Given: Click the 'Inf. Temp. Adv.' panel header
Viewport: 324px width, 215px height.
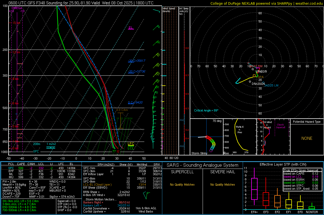Looking at the screenshot, I should click(x=184, y=11).
